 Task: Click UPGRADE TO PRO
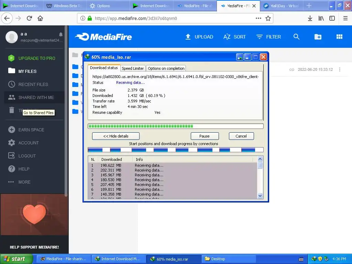tap(32, 58)
